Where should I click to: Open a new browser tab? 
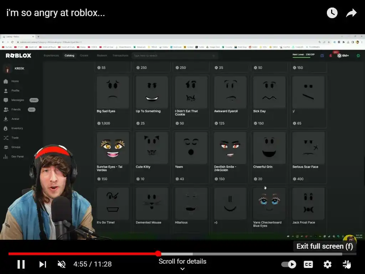pos(38,37)
